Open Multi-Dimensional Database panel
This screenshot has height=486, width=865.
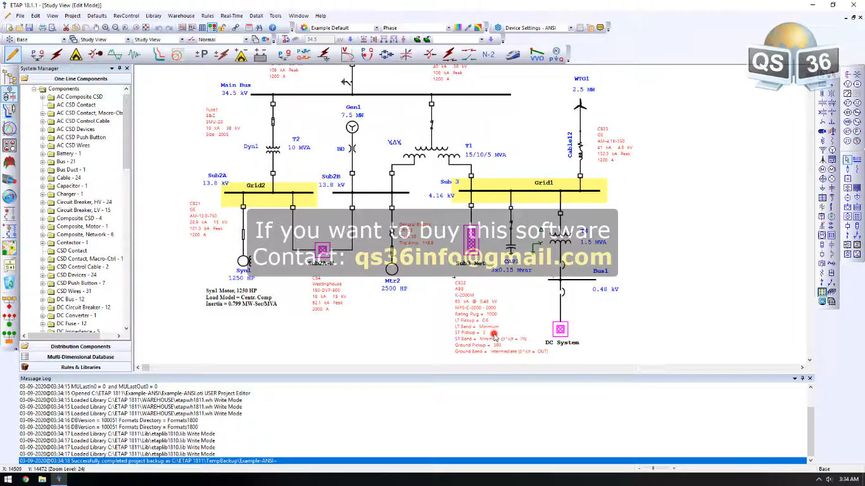(75, 357)
